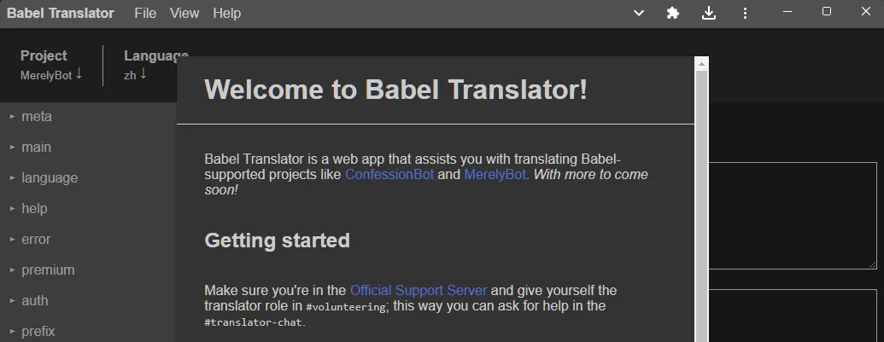Follow the ConfessionBot link
The height and width of the screenshot is (342, 884).
pos(389,174)
